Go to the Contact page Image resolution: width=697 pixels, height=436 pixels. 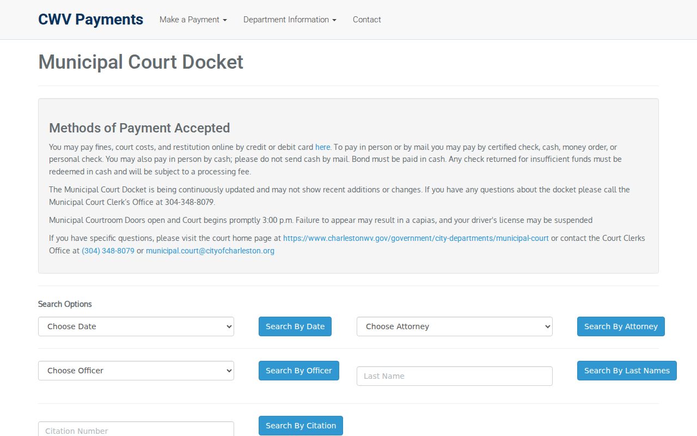[366, 20]
